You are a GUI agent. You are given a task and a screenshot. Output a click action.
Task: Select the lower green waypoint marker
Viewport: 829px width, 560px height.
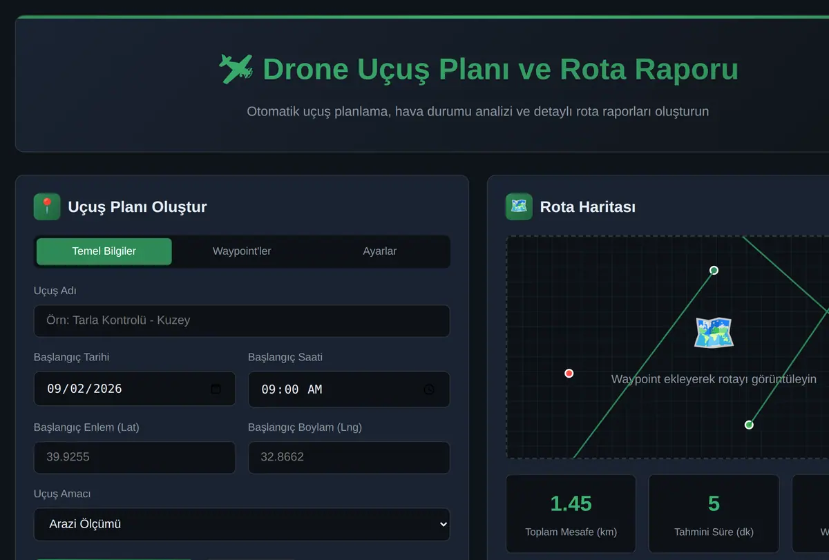click(x=749, y=425)
